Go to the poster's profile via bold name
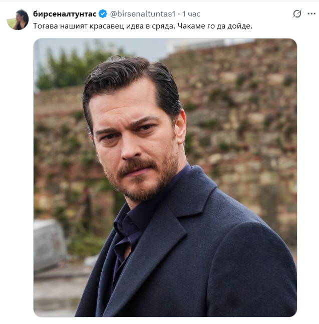Viewport: 319px width, 324px height. click(x=65, y=13)
